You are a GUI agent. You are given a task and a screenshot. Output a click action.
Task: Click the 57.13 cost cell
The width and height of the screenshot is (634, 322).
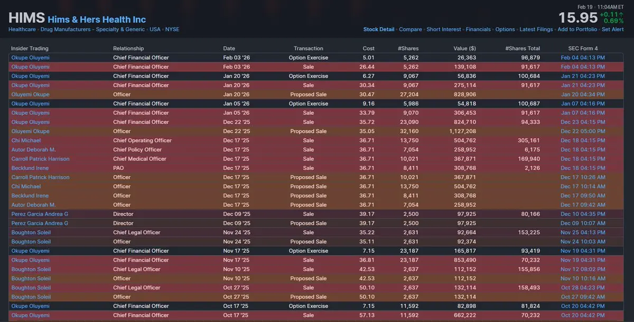[367, 315]
